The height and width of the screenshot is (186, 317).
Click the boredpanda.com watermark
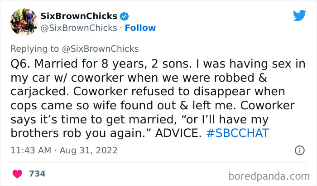click(271, 174)
